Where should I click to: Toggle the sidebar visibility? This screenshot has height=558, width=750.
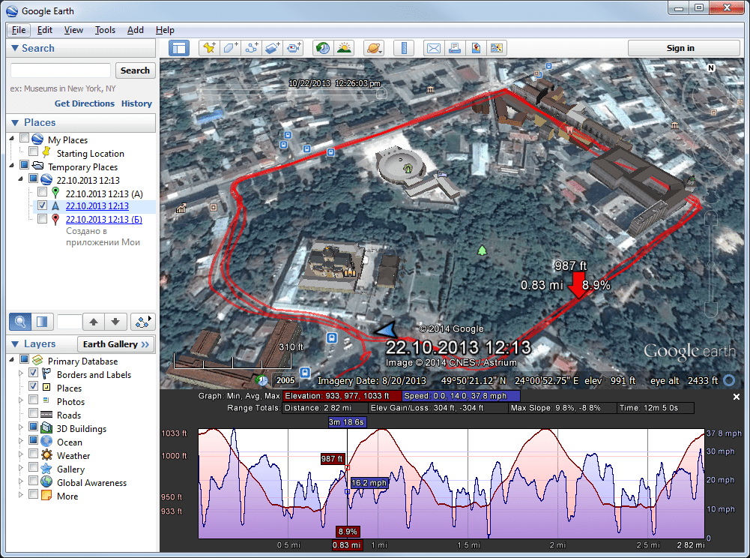tap(178, 47)
